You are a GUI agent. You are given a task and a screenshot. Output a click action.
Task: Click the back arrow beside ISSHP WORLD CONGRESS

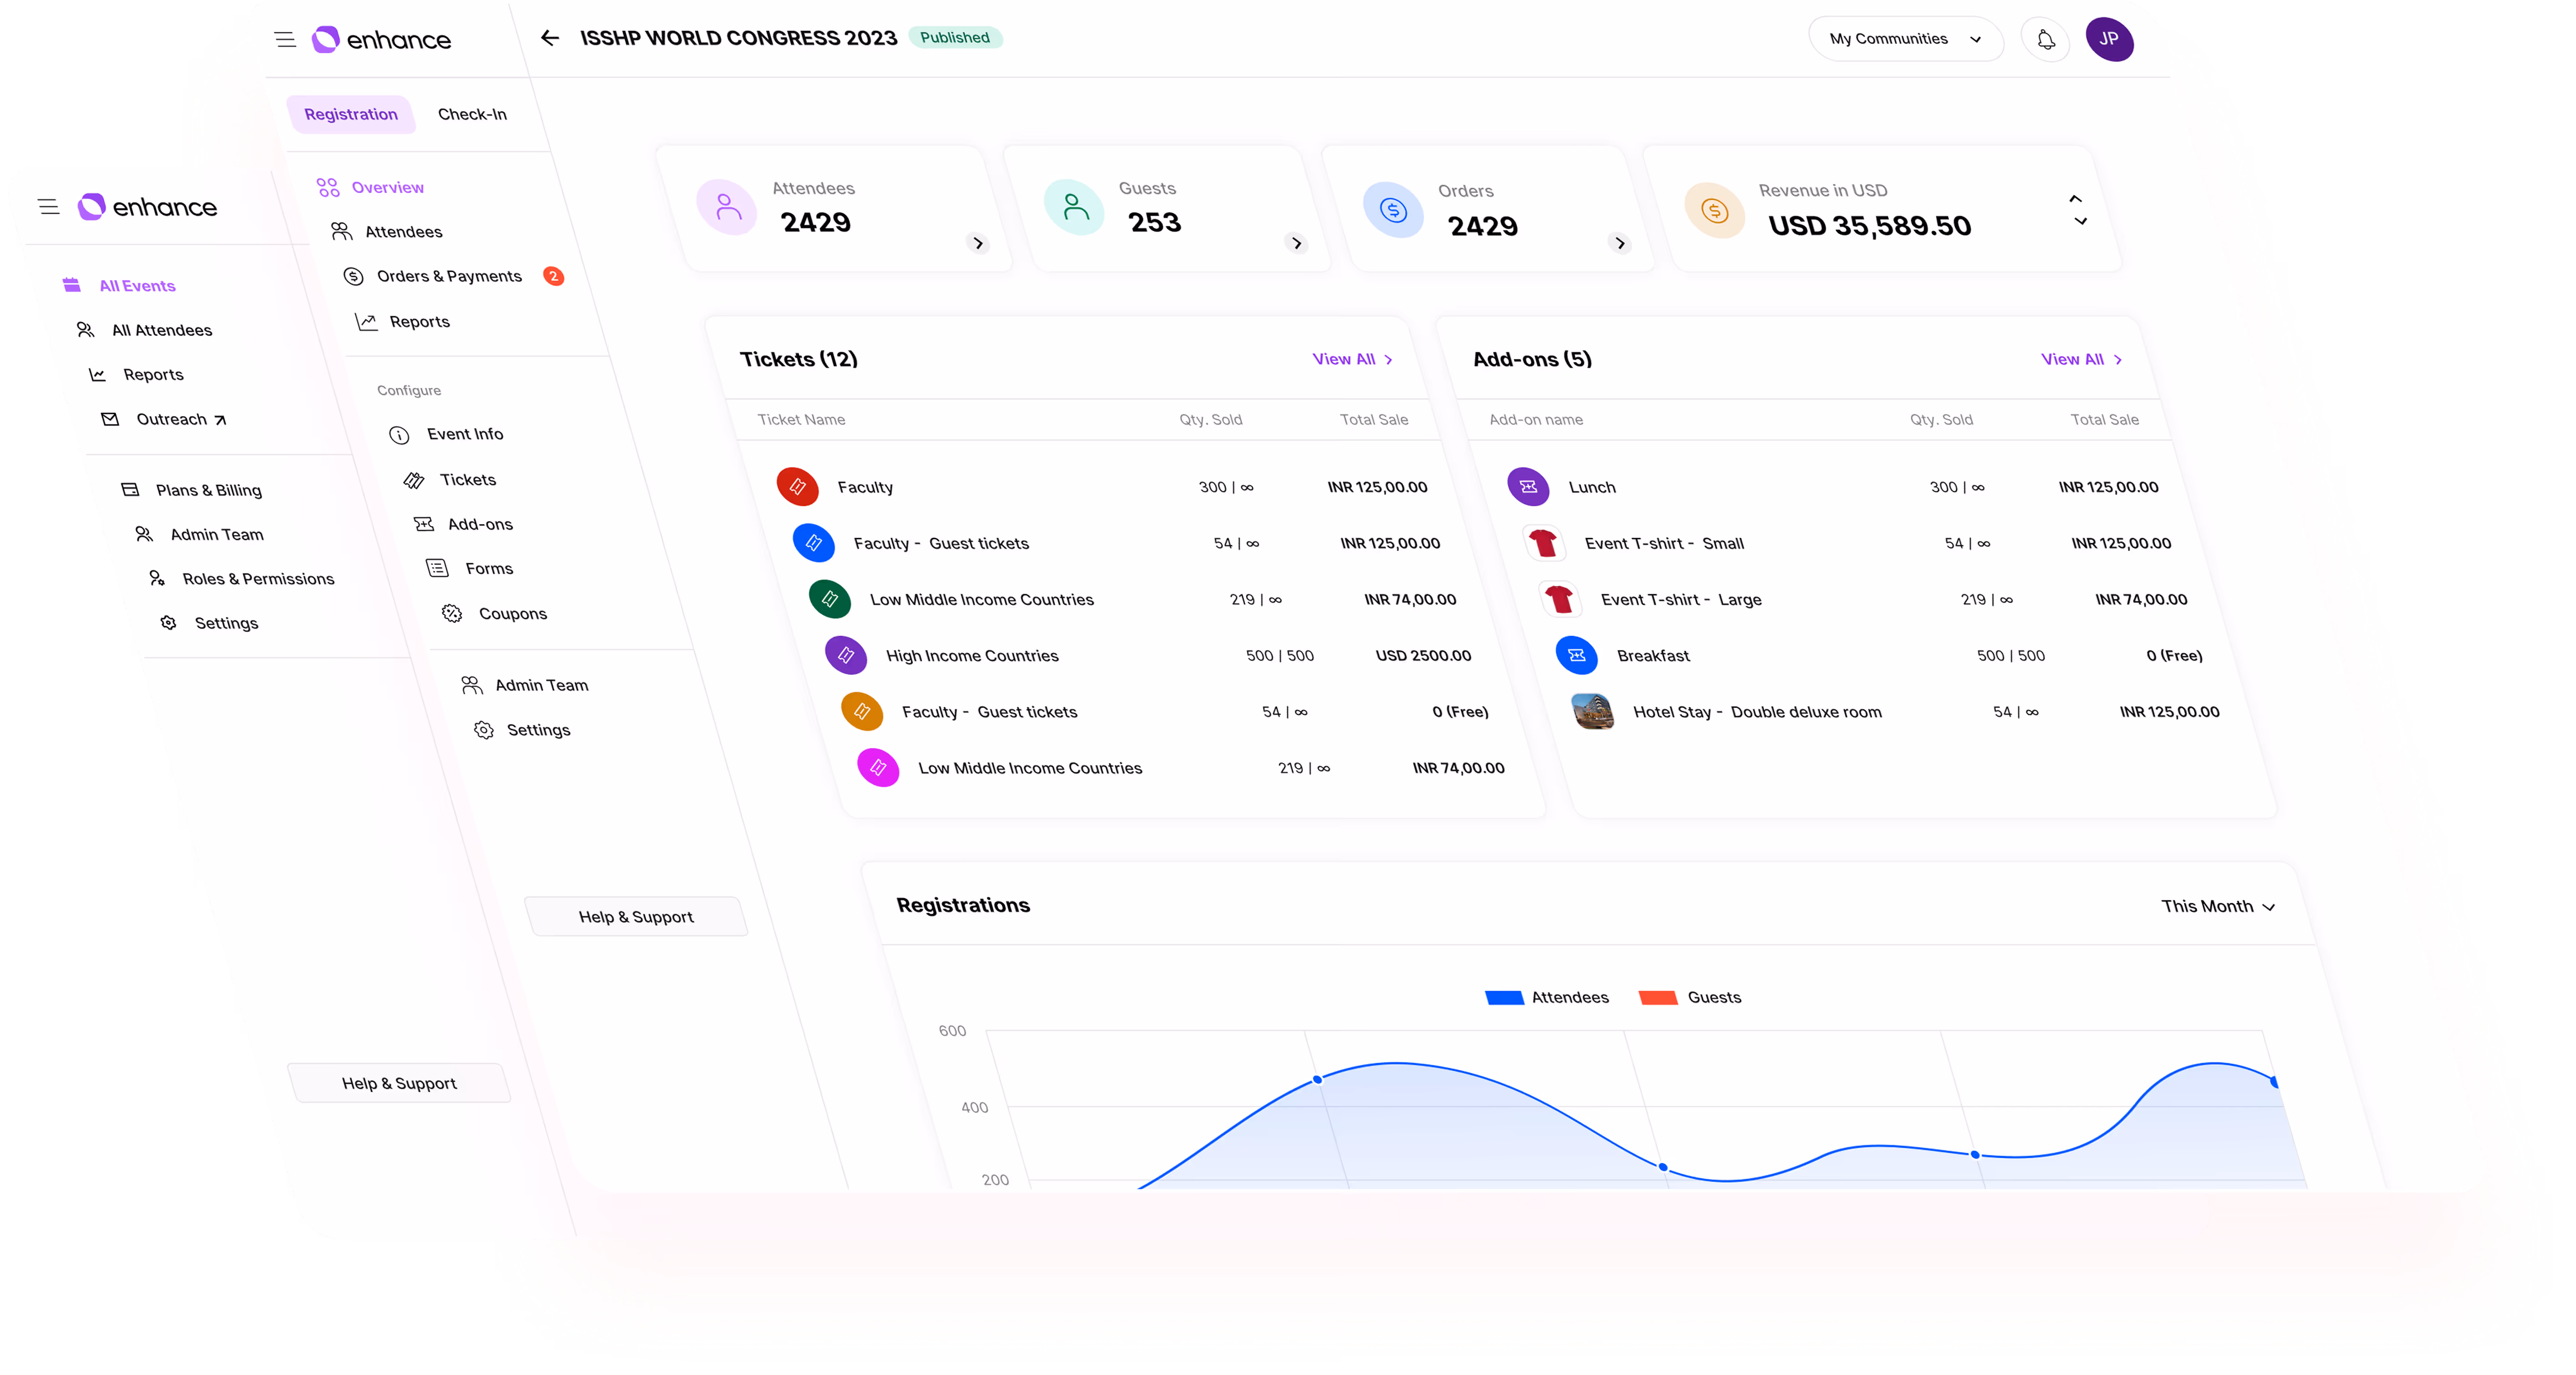click(549, 38)
